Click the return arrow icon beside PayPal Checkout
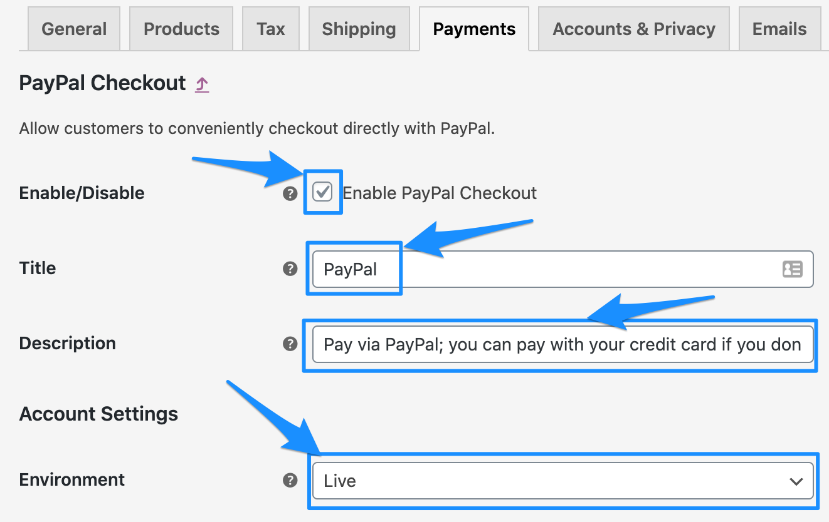Image resolution: width=829 pixels, height=522 pixels. (201, 84)
